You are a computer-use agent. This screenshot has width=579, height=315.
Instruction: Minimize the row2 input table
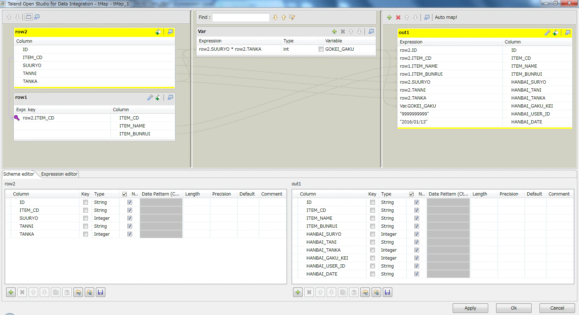click(170, 32)
